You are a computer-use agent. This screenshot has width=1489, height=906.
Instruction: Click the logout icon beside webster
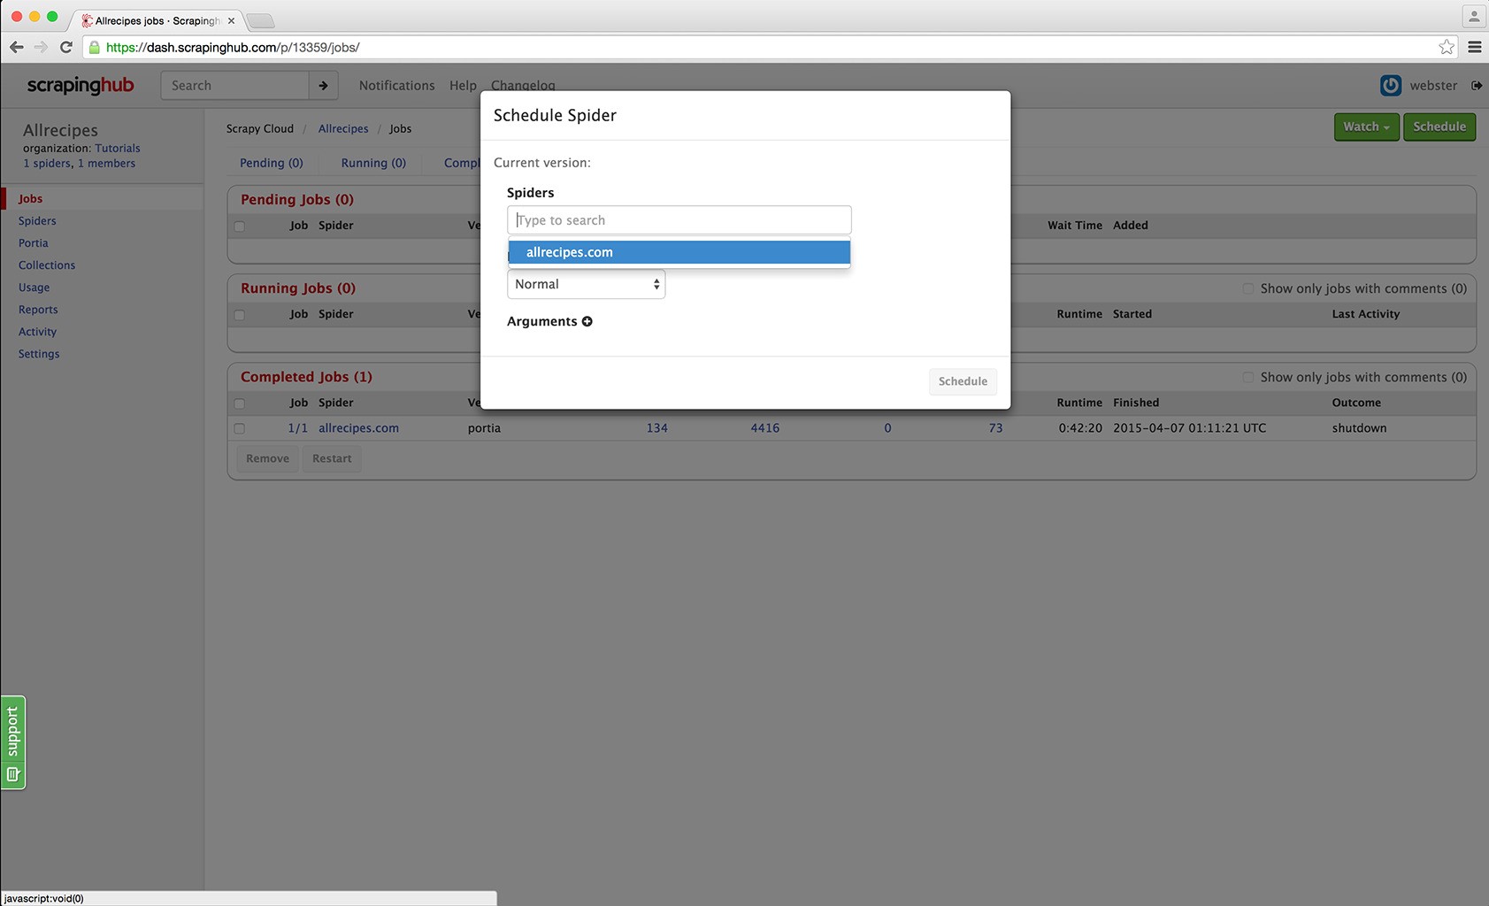click(x=1477, y=86)
